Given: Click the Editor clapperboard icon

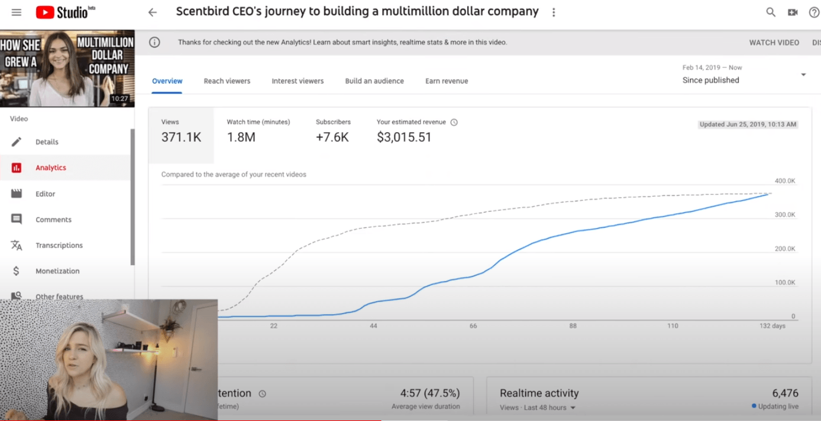Looking at the screenshot, I should click(x=17, y=194).
